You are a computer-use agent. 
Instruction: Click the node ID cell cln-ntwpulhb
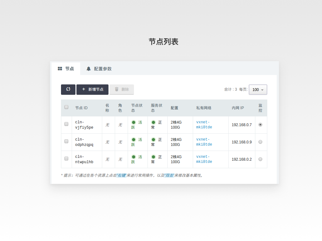coord(84,159)
